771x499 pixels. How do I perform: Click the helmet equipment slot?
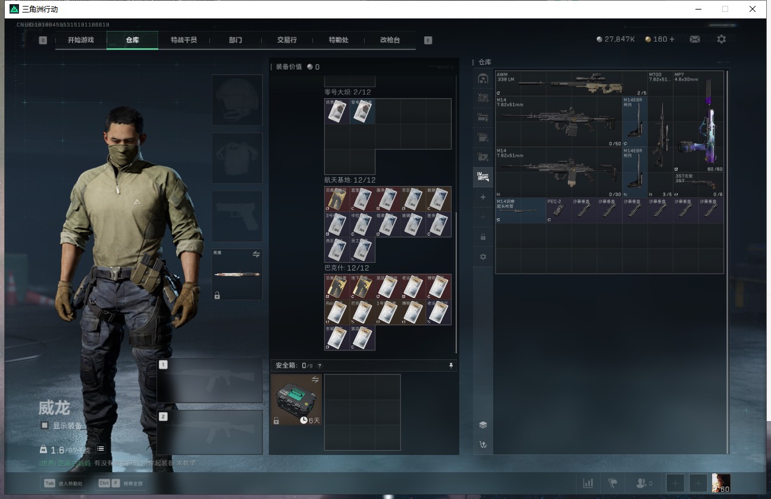[237, 100]
